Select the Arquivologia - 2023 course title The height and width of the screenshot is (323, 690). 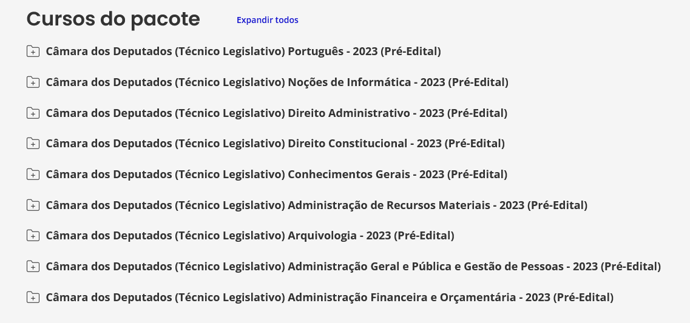pos(250,236)
